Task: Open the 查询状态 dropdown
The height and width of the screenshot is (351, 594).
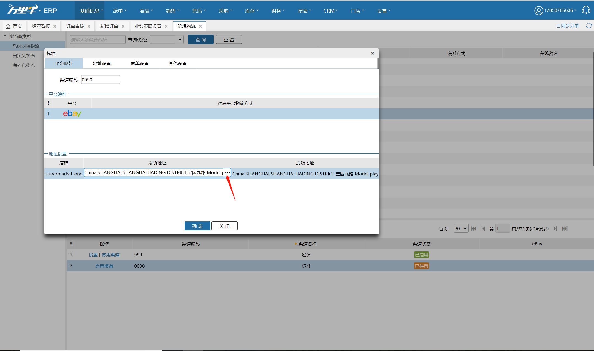Action: (x=166, y=40)
